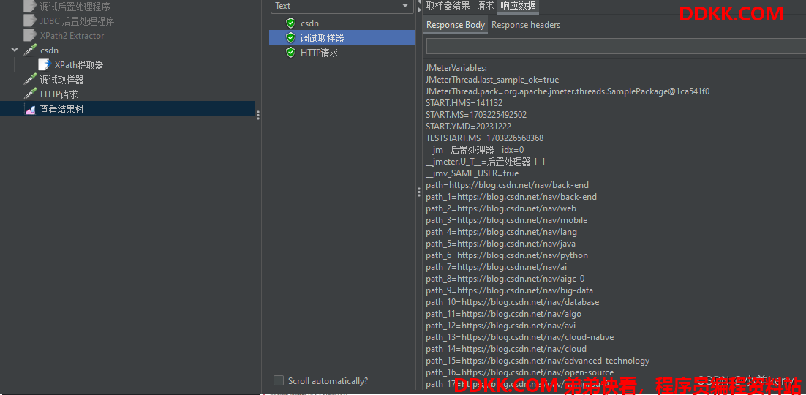Click the path_11 nav/algo line
Viewport: 806px width, 395px height.
(504, 314)
